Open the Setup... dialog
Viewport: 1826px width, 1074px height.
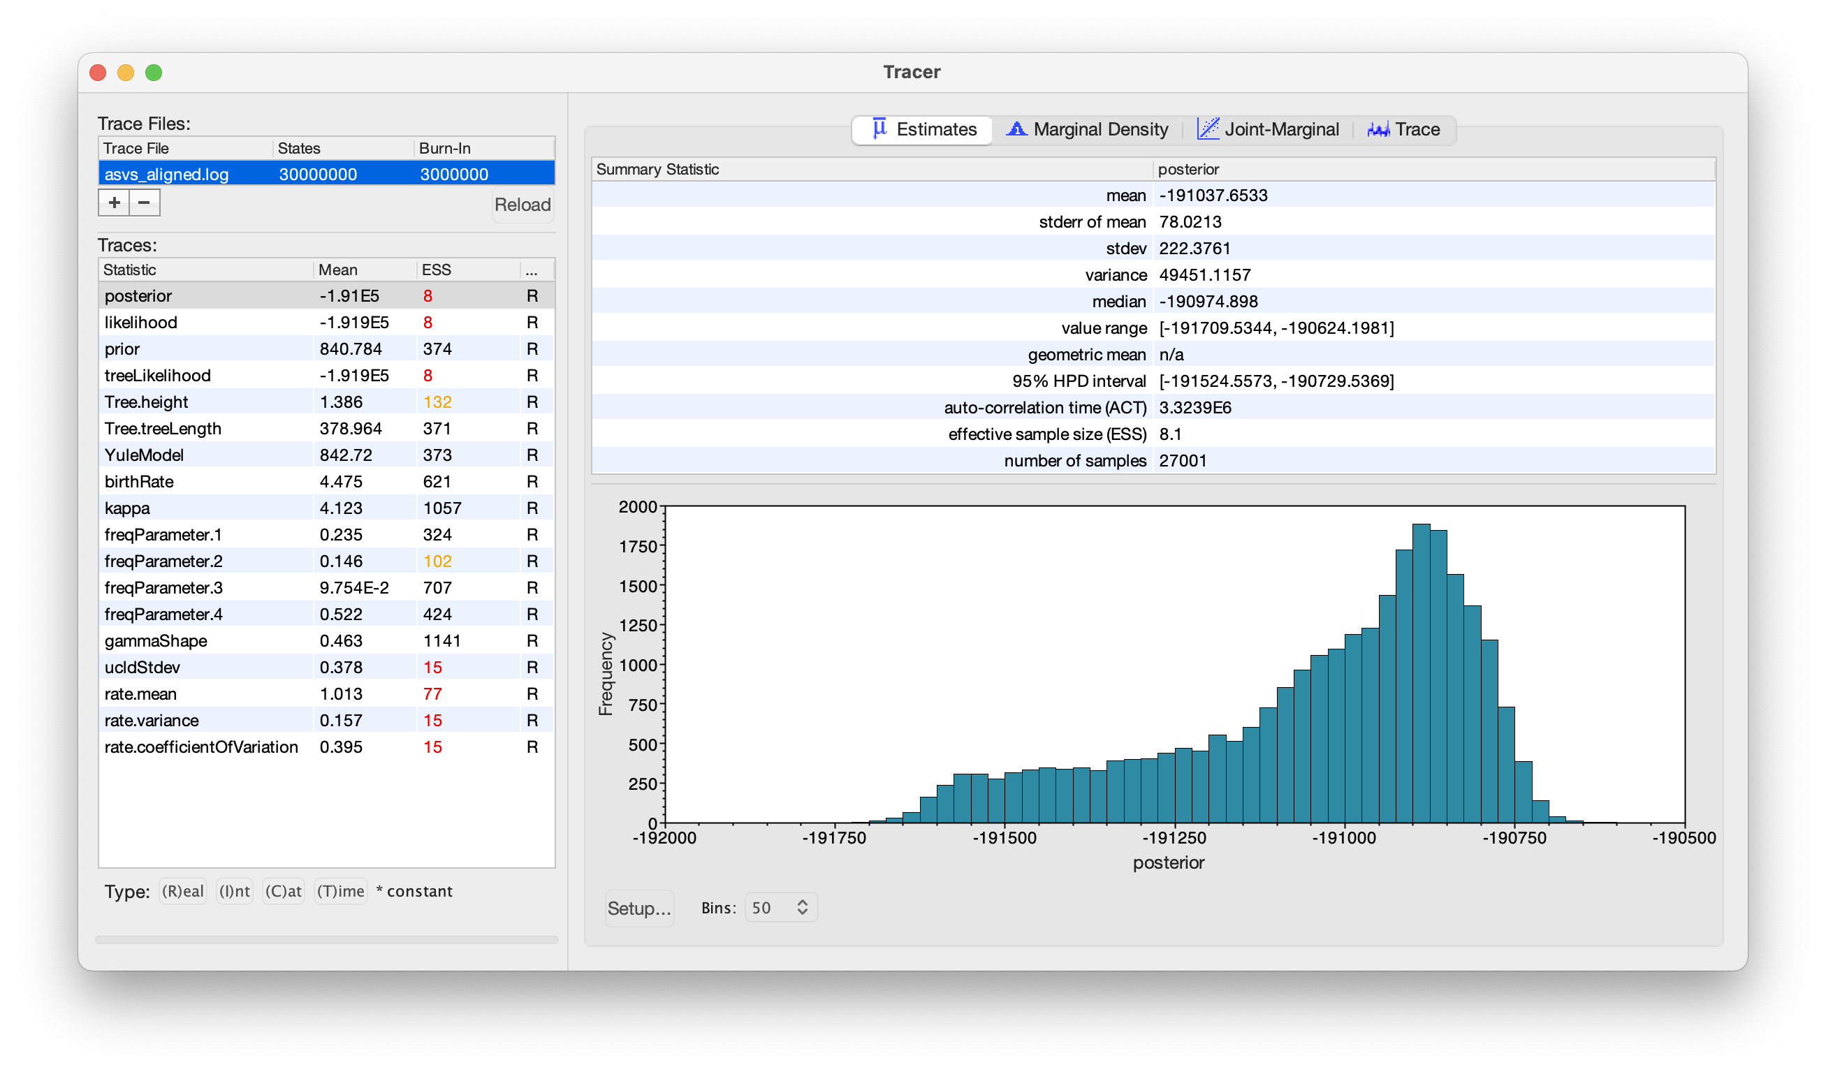tap(639, 909)
